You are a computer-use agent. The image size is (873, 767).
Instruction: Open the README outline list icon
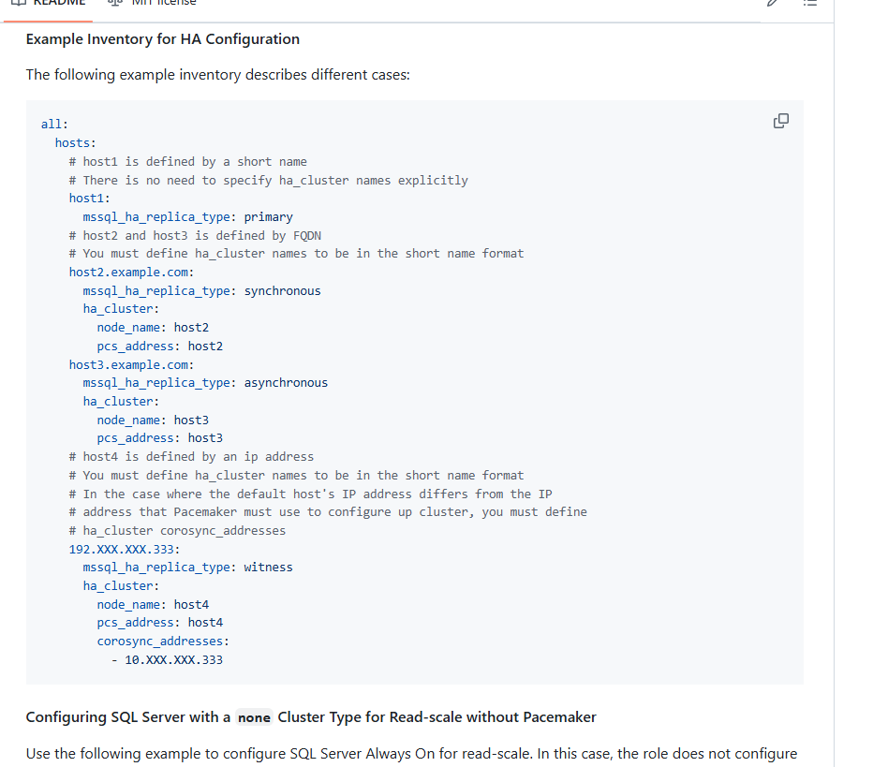[810, 3]
